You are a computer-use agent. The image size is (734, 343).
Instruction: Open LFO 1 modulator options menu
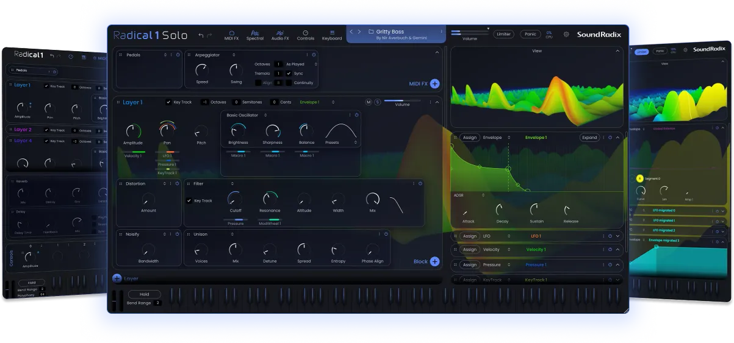pyautogui.click(x=603, y=236)
